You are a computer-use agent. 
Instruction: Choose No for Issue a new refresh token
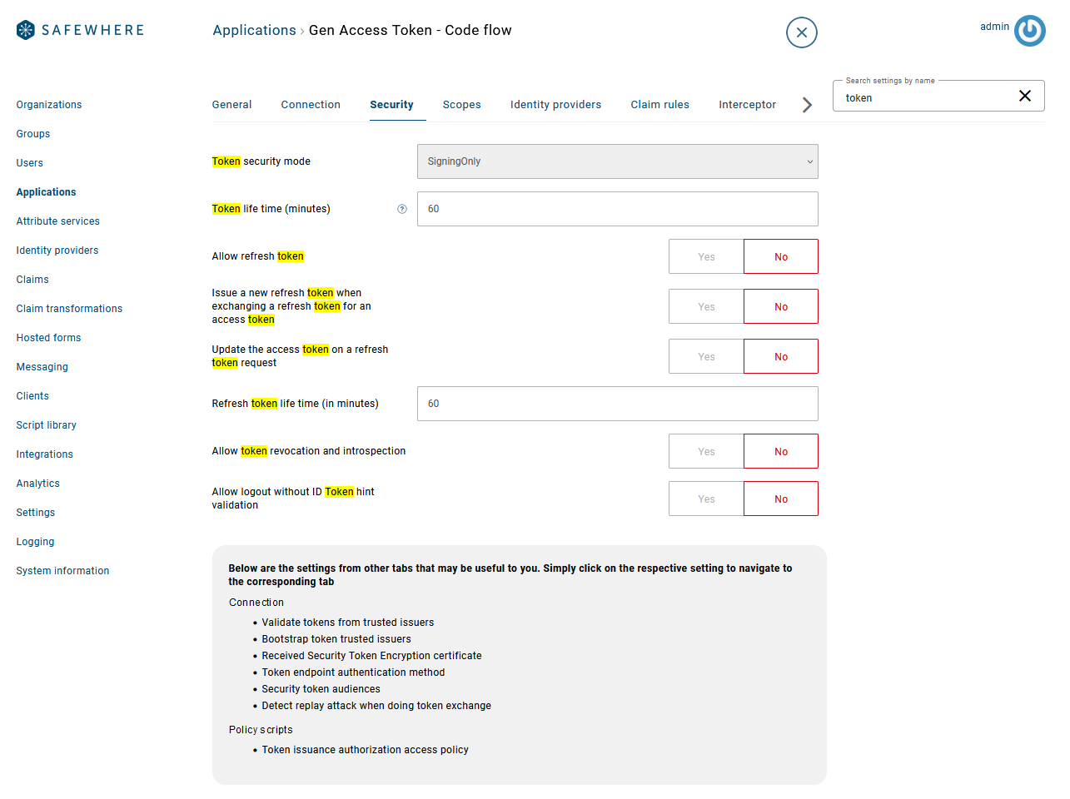[781, 306]
